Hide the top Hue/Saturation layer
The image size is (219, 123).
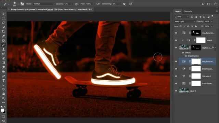(176, 33)
